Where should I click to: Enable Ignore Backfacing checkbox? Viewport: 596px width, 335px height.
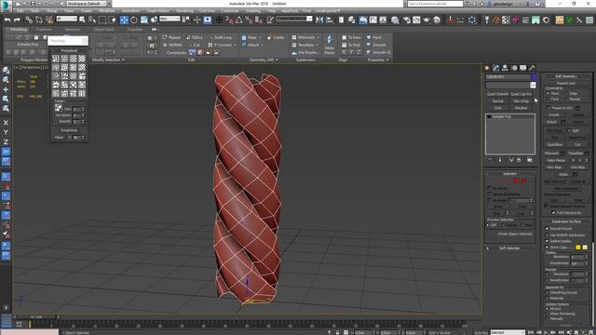point(490,194)
